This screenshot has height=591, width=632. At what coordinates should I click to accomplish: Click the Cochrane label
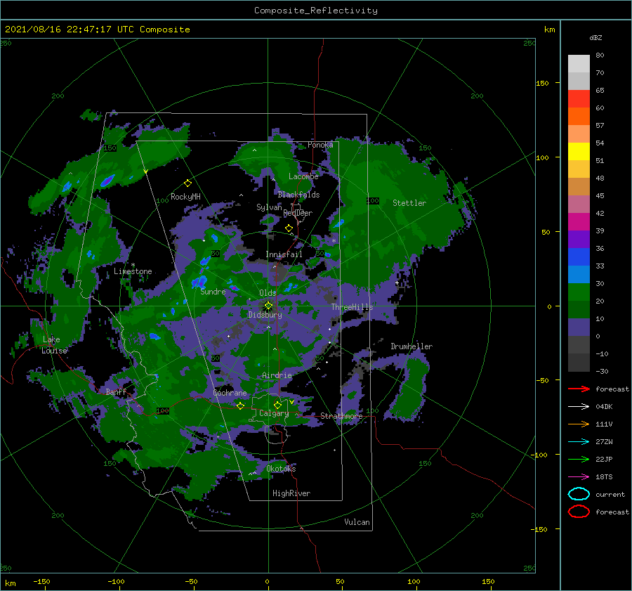point(230,393)
